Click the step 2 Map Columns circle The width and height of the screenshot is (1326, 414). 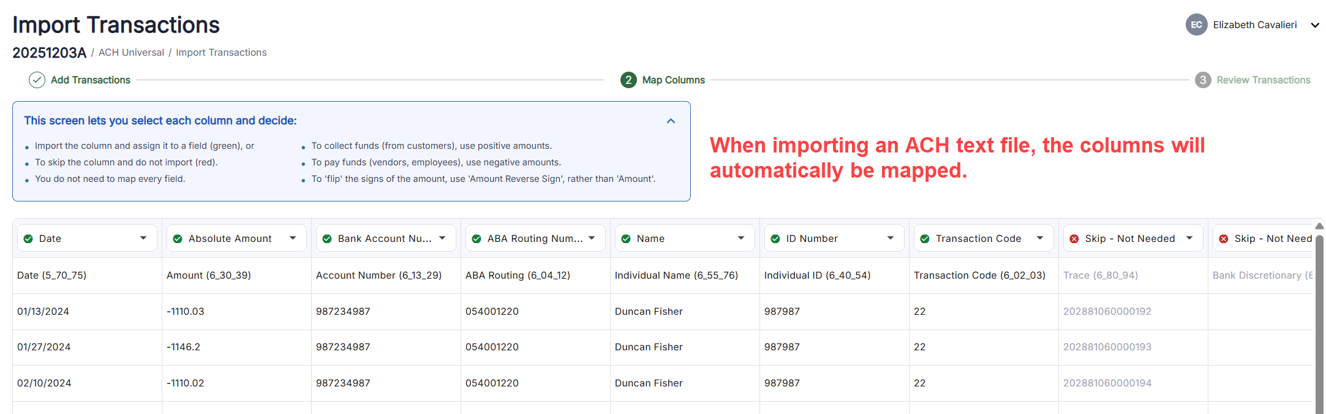coord(628,80)
